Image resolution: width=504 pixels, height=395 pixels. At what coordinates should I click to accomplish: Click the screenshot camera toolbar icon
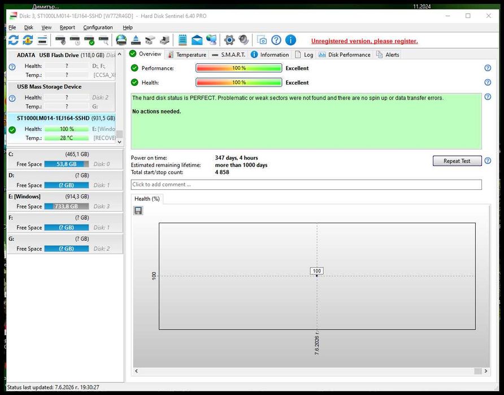click(262, 40)
